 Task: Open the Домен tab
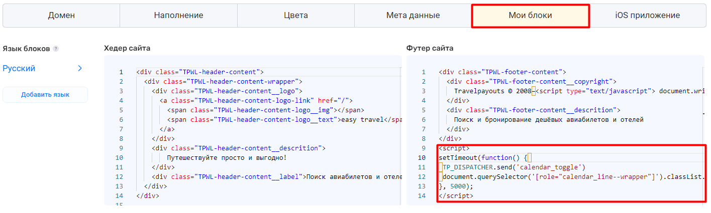coord(61,16)
